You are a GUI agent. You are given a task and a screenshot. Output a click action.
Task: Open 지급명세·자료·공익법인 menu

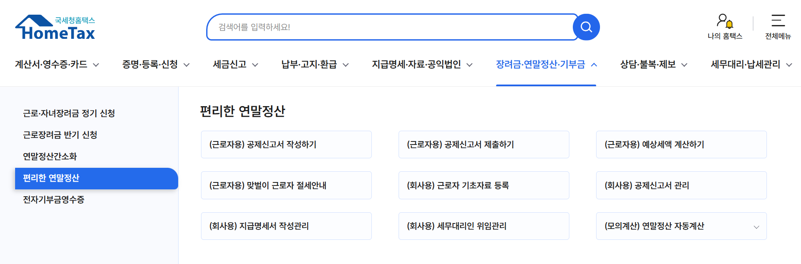(x=416, y=64)
